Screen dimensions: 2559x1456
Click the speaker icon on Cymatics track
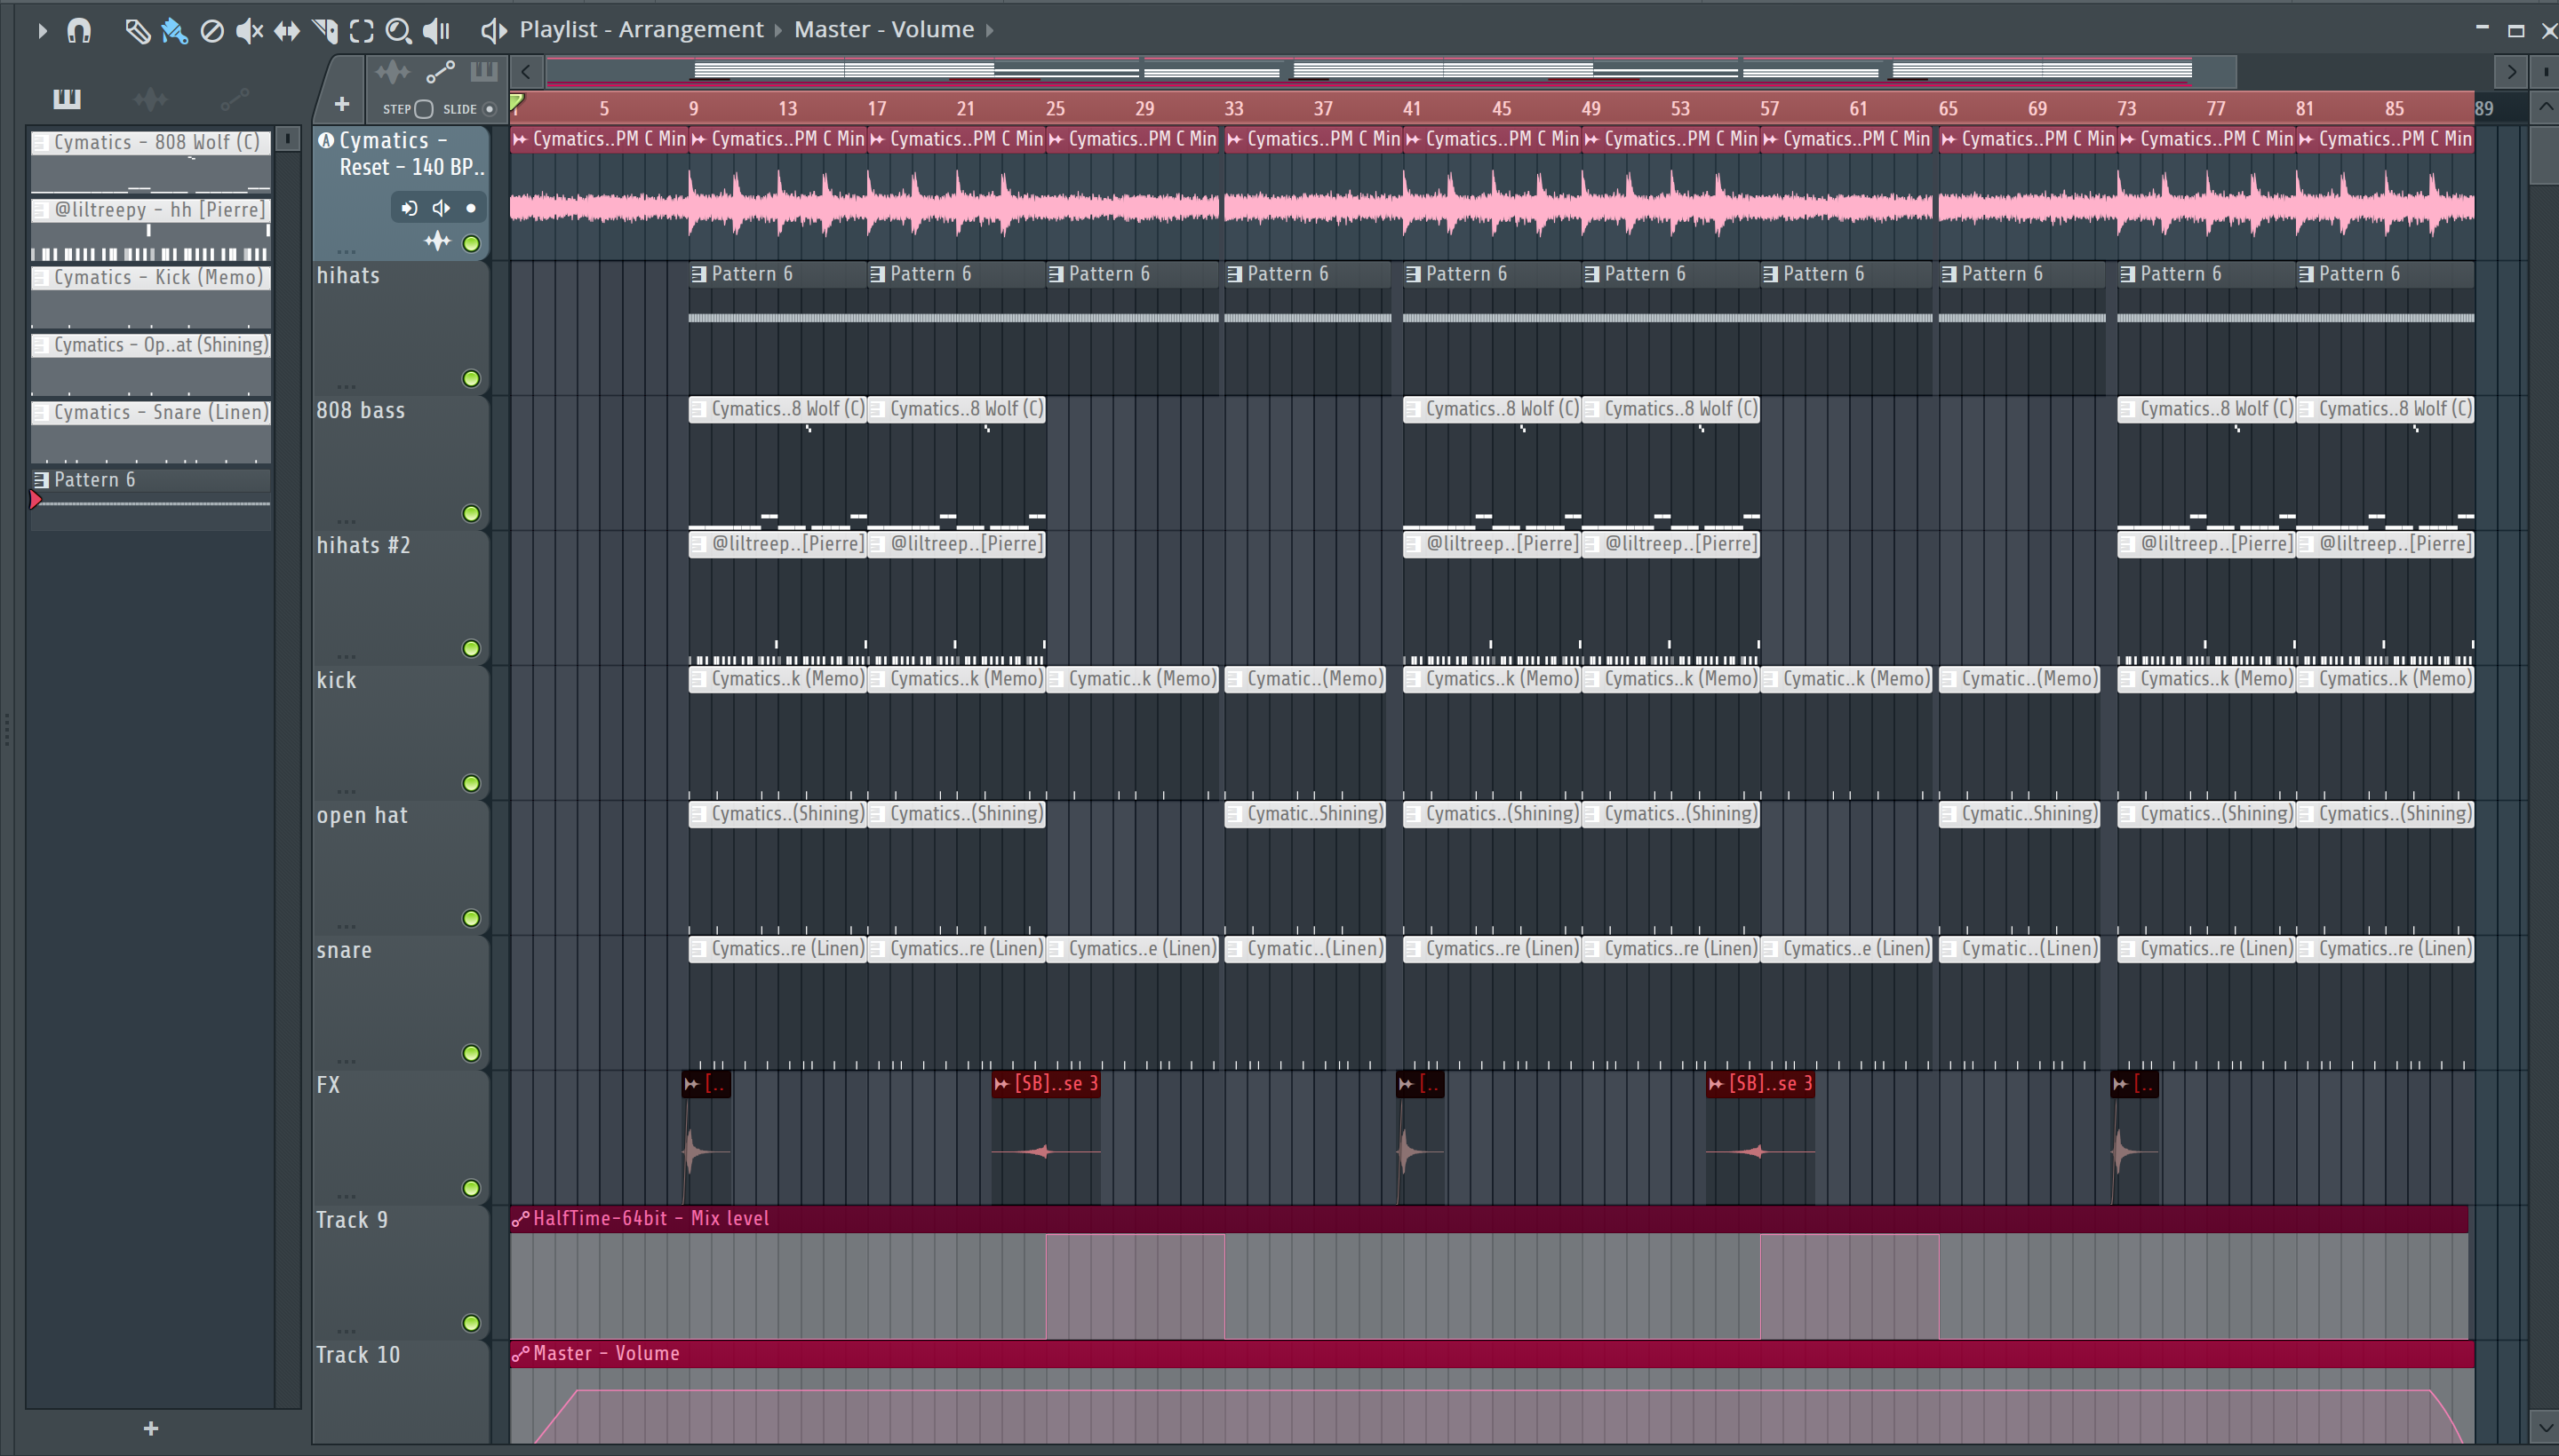441,208
